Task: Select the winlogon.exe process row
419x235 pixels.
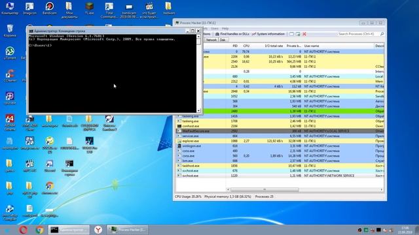Action: [280, 146]
